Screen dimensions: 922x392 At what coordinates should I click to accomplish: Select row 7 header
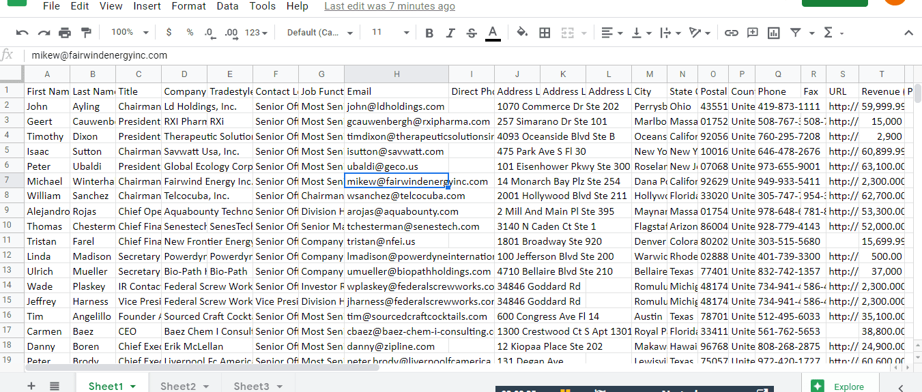click(12, 181)
